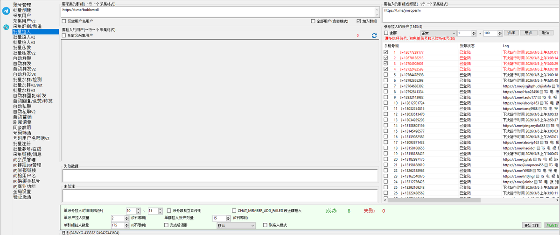Select 自动群聊 in the sidebar
The width and height of the screenshot is (560, 235).
pyautogui.click(x=22, y=58)
